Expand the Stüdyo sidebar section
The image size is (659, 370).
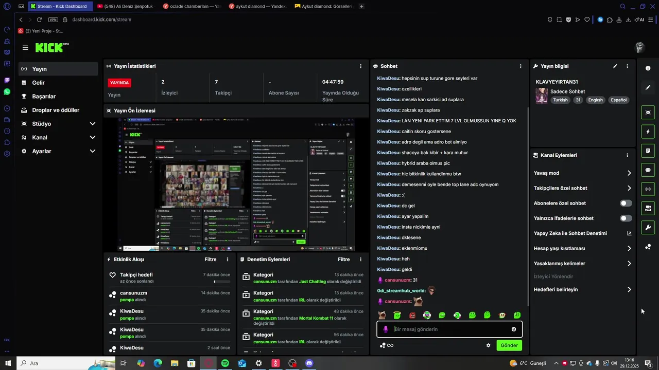point(58,124)
